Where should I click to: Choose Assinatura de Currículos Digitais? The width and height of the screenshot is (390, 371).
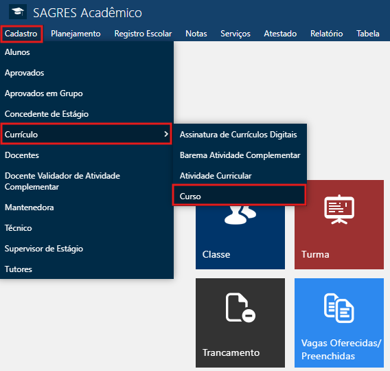click(240, 135)
